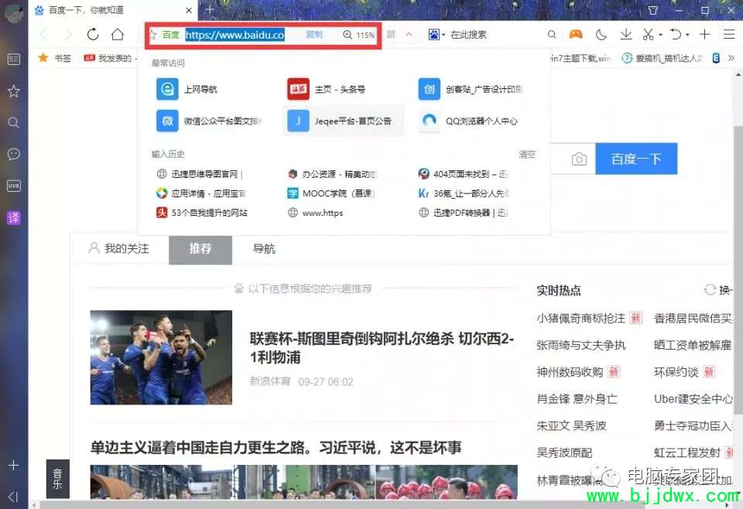The height and width of the screenshot is (509, 743).
Task: Click the magnifier in the search box
Action: 552,34
